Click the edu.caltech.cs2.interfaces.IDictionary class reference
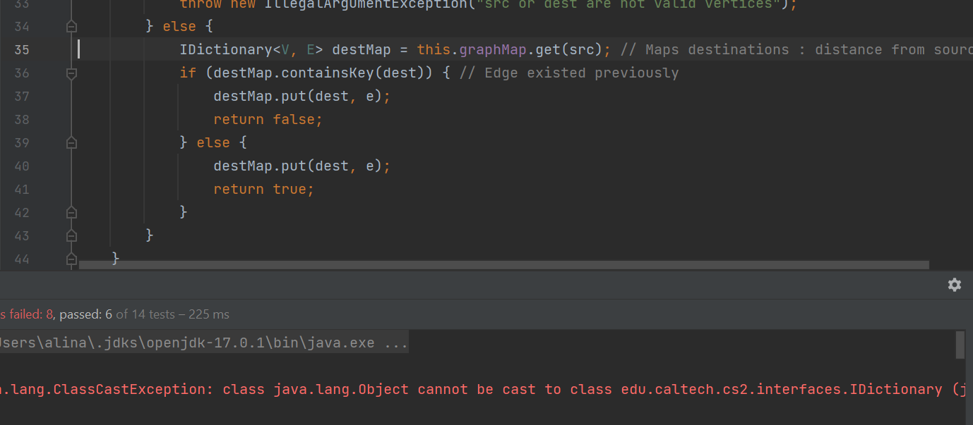973x425 pixels. (x=781, y=390)
